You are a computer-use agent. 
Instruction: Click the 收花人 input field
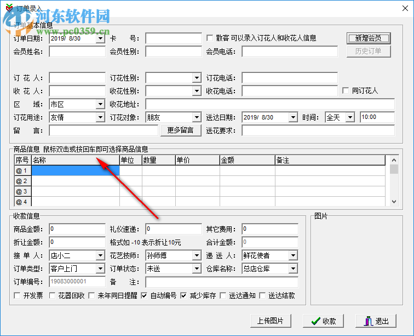coord(77,91)
